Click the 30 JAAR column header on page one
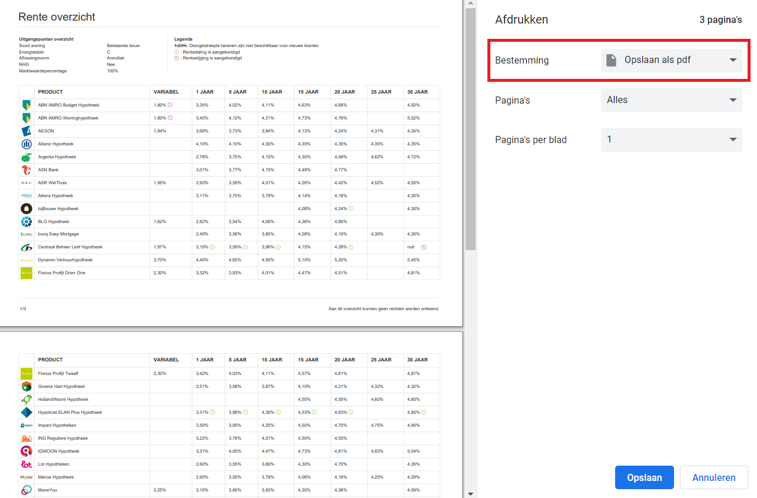This screenshot has height=498, width=757. click(x=417, y=92)
